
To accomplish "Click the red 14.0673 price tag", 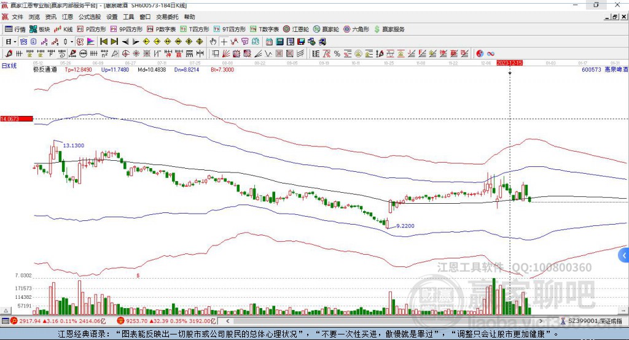I will pos(17,118).
